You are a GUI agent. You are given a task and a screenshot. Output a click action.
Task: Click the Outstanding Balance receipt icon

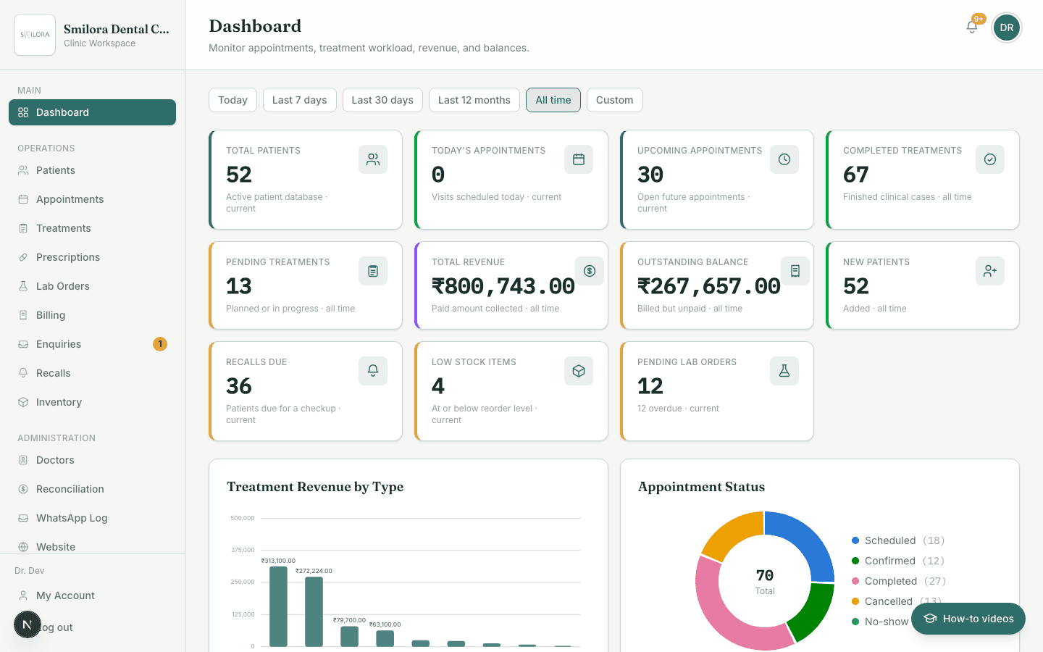[795, 271]
